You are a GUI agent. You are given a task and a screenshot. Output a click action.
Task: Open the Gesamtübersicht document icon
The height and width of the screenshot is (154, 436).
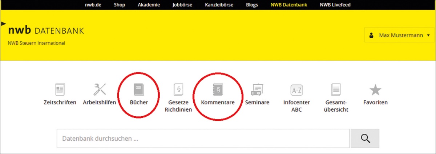tap(336, 90)
